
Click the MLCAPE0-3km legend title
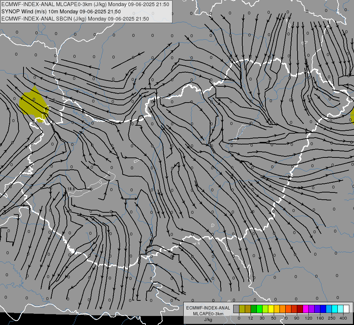click(208, 314)
